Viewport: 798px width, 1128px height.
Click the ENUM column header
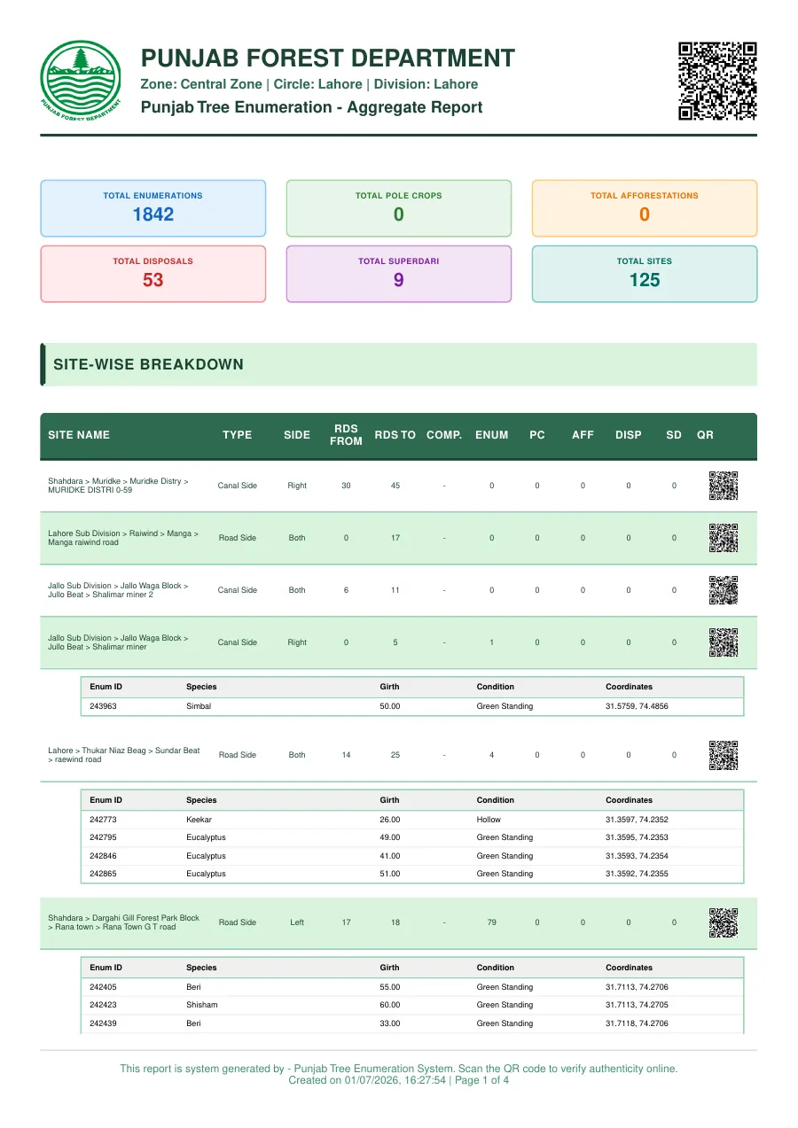pyautogui.click(x=492, y=435)
